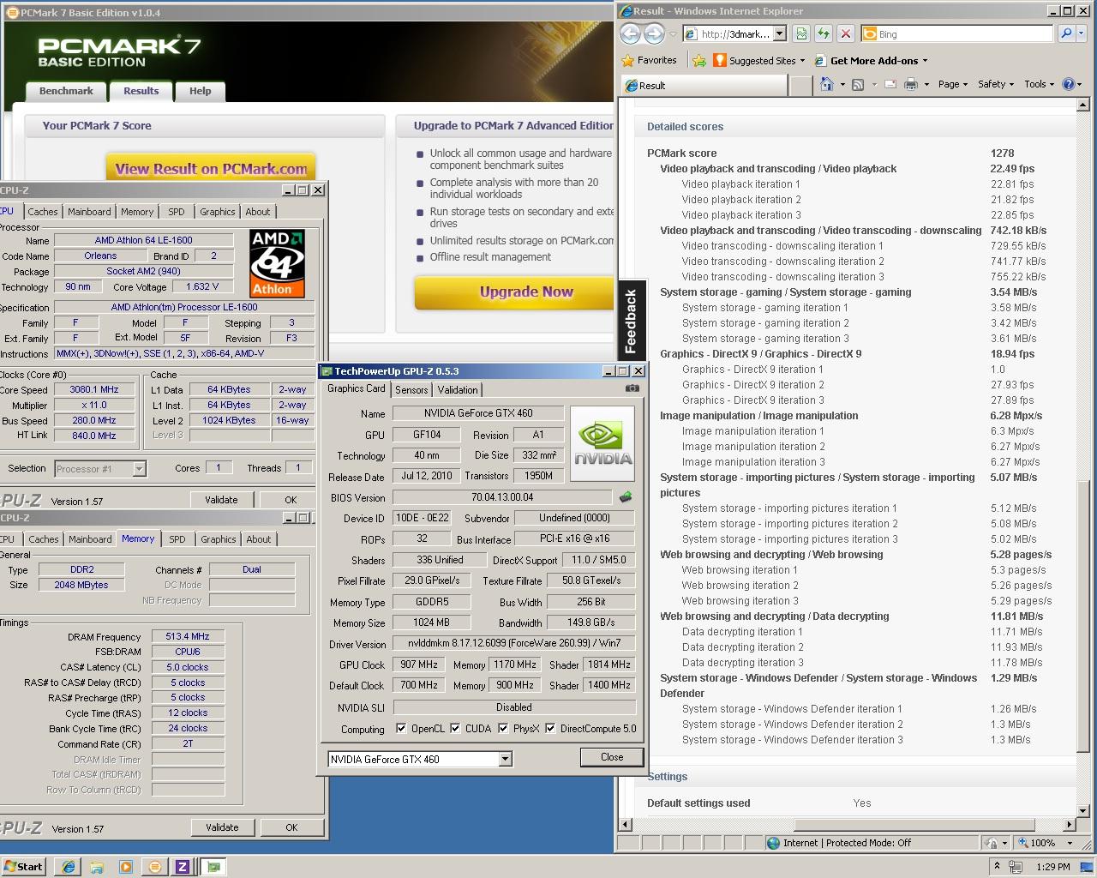
Task: Click Close button in GPU-Z
Action: click(x=612, y=757)
